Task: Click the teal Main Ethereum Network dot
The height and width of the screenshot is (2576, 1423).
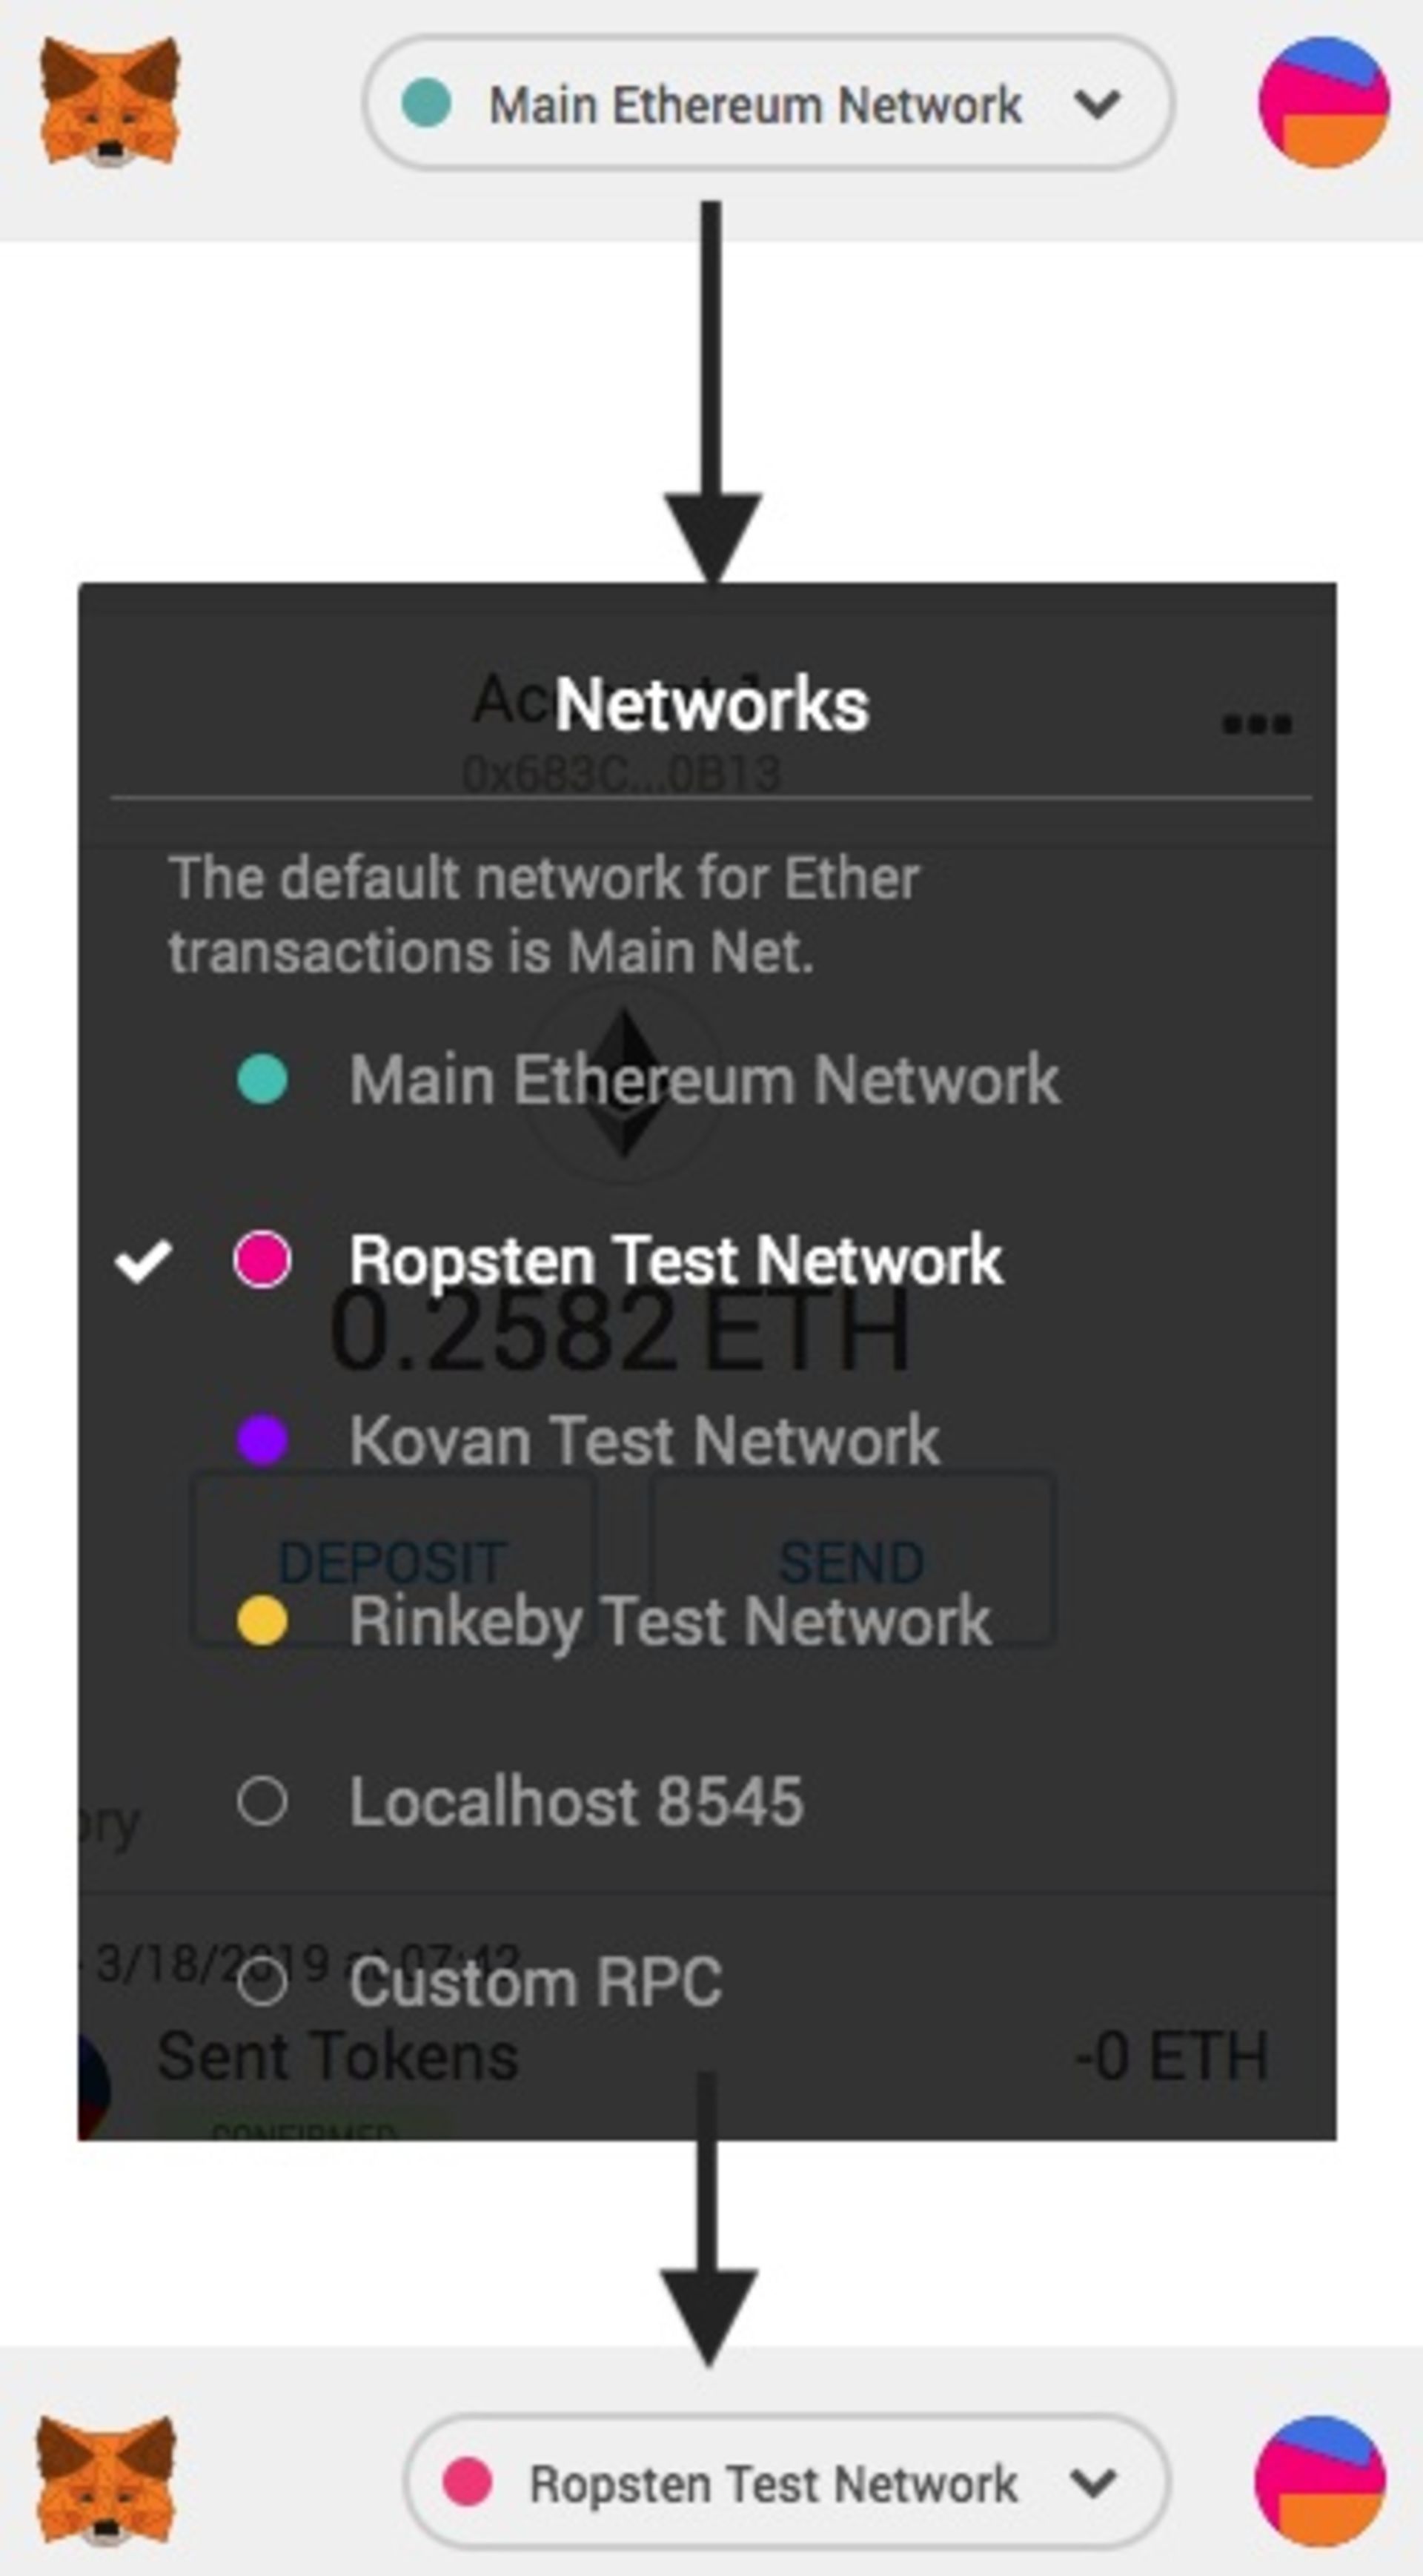Action: pos(262,1080)
